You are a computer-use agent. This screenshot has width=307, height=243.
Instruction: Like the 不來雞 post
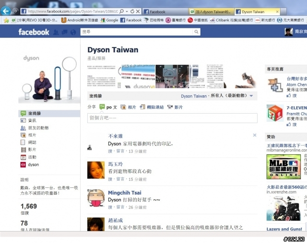click(x=110, y=151)
